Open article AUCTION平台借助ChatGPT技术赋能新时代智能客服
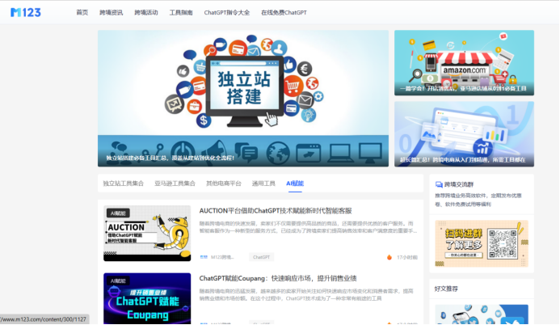Screen dimensions: 560x325 (x=276, y=211)
